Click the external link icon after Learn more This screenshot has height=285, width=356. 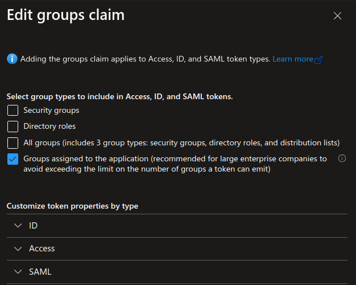point(318,59)
